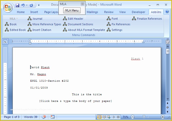Screen dimensions: 172x121
Task: Open Select Browse Object circle button
Action: click(x=167, y=107)
